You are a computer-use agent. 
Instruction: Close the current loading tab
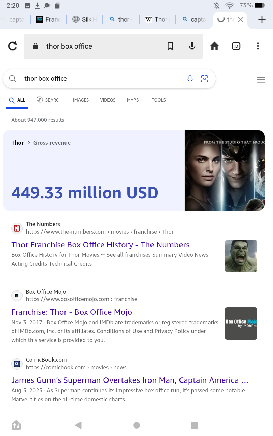point(241,19)
